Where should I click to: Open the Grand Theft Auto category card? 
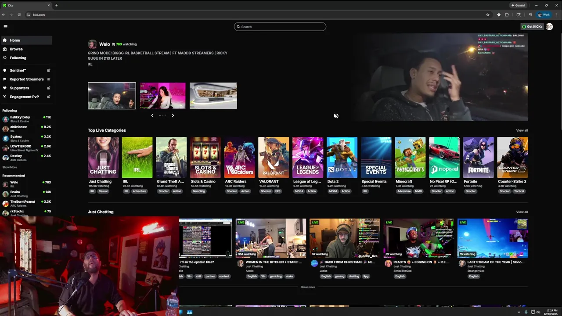click(x=171, y=158)
